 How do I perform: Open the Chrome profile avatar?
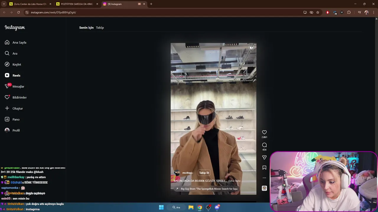coord(366,12)
